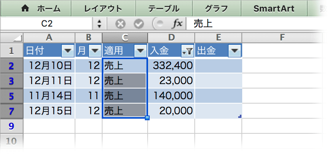Switch to the レイアウト tab
The height and width of the screenshot is (154, 330).
point(103,9)
